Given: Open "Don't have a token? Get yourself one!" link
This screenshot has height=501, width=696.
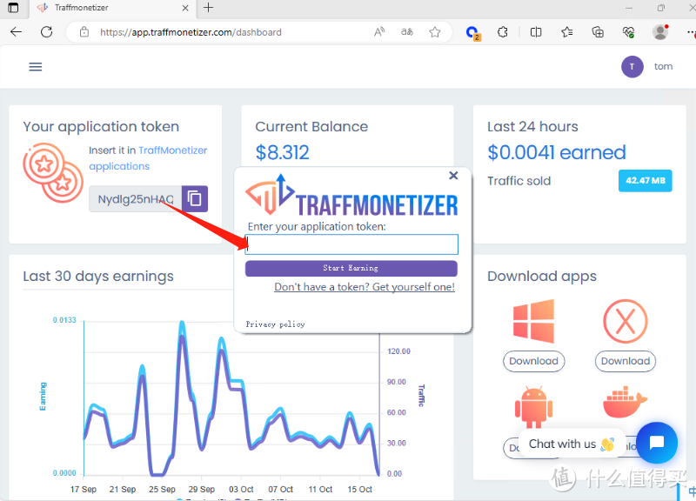Looking at the screenshot, I should coord(364,287).
